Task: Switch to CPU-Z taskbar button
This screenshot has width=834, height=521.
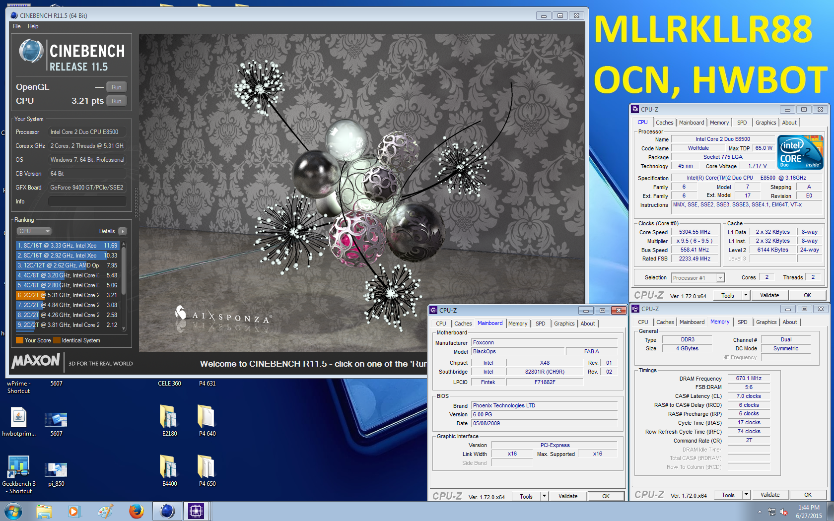Action: pos(197,511)
